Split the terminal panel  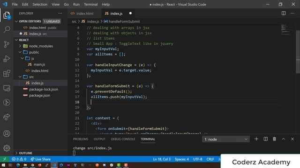click(x=266, y=139)
